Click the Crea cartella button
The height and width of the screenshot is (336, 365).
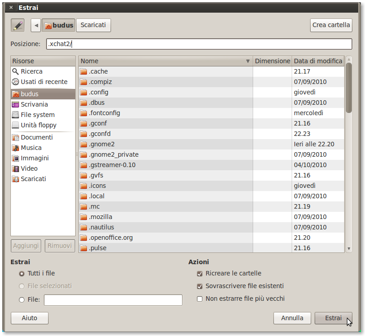(331, 25)
